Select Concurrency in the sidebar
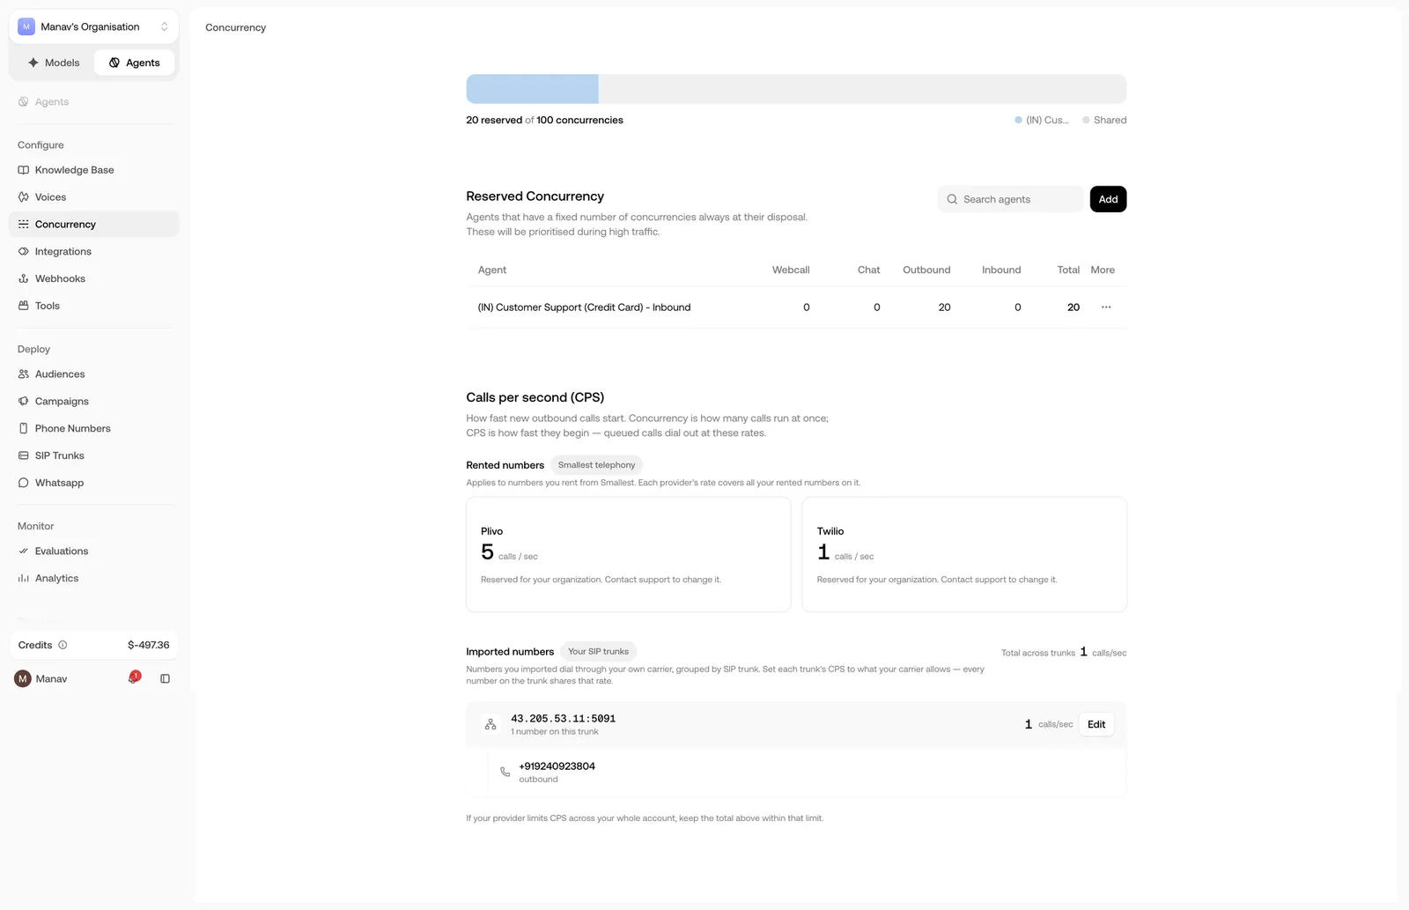The image size is (1409, 910). pyautogui.click(x=93, y=225)
